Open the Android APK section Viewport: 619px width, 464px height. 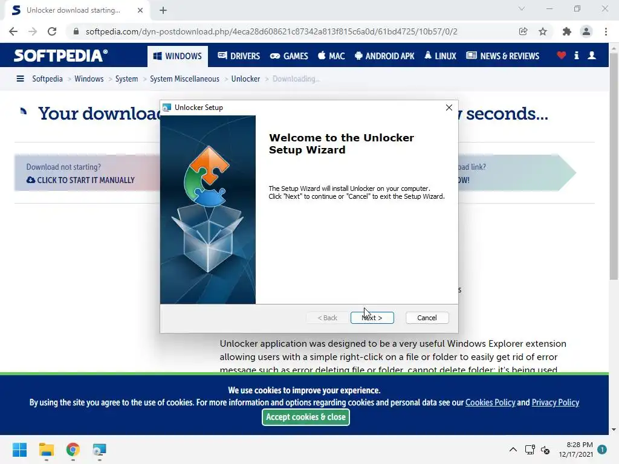pyautogui.click(x=384, y=56)
